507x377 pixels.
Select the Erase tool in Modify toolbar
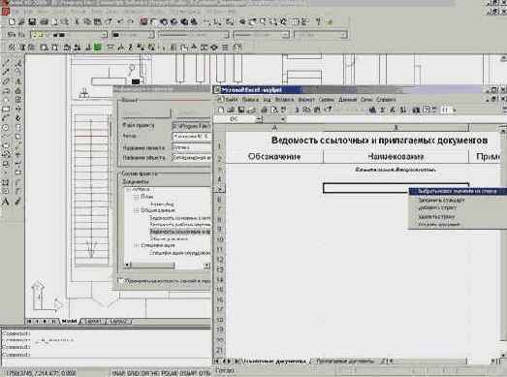(x=18, y=63)
